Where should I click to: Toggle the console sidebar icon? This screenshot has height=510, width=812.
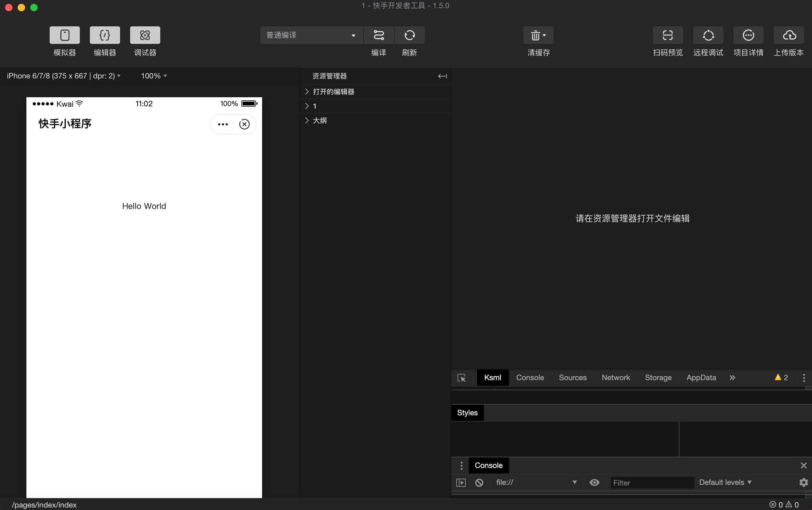[x=461, y=483]
